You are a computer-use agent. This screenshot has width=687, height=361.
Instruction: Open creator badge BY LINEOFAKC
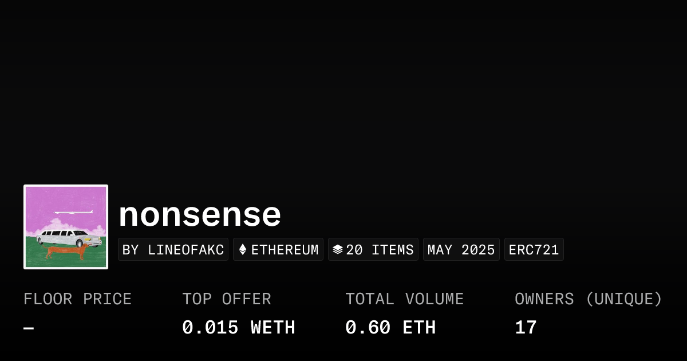pos(173,250)
